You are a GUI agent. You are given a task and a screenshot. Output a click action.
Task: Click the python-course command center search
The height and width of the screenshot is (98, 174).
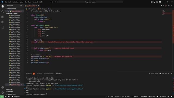point(90,2)
